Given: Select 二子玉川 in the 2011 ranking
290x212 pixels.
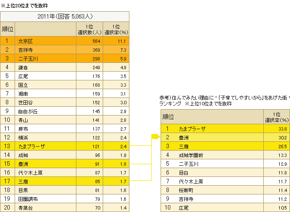Looking at the screenshot, I should pos(28,58).
